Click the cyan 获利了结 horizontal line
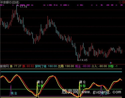 tap(61, 72)
